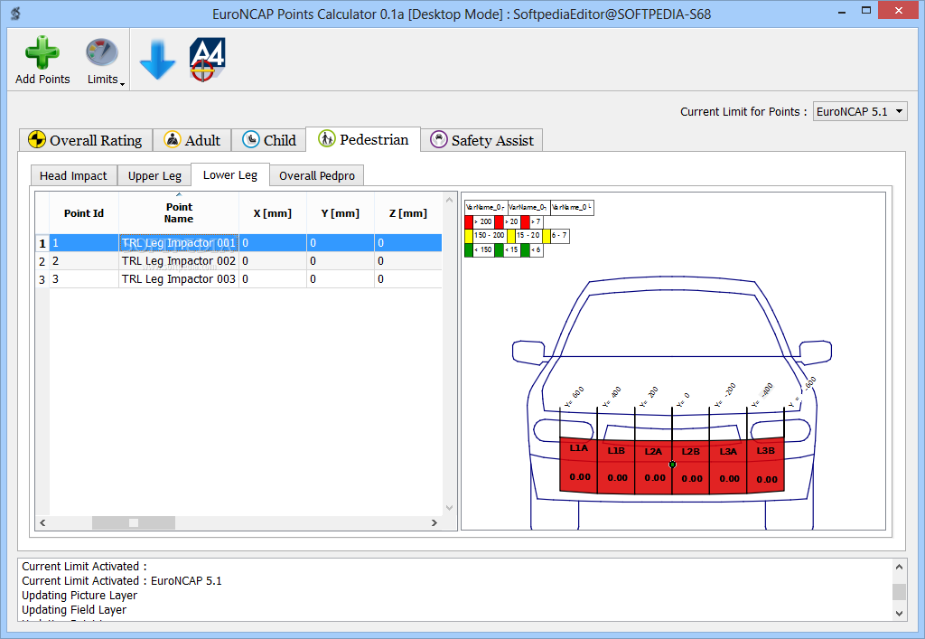Click the table scroll right arrow
The height and width of the screenshot is (639, 925).
[434, 522]
